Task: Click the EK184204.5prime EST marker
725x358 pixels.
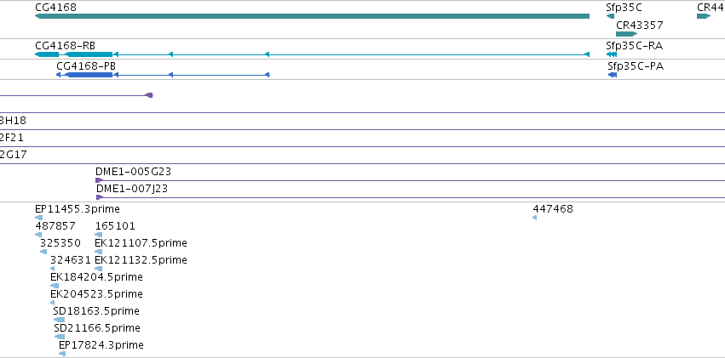Action: click(55, 286)
